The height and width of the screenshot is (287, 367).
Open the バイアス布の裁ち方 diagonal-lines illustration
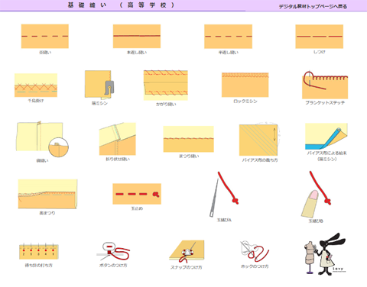[259, 139]
